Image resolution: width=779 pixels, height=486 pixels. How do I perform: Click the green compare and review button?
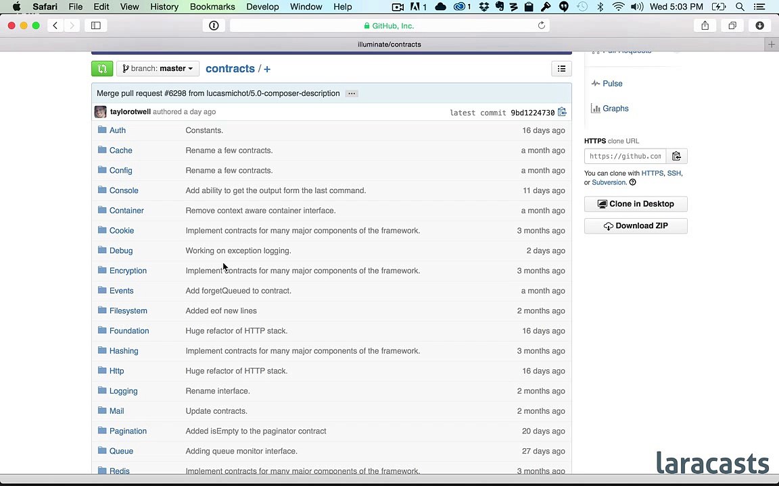click(102, 68)
